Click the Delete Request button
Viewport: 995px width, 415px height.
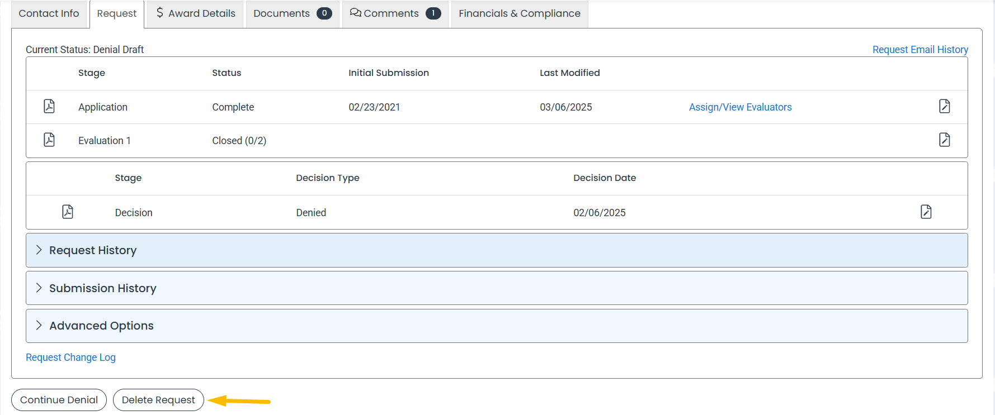click(x=158, y=400)
